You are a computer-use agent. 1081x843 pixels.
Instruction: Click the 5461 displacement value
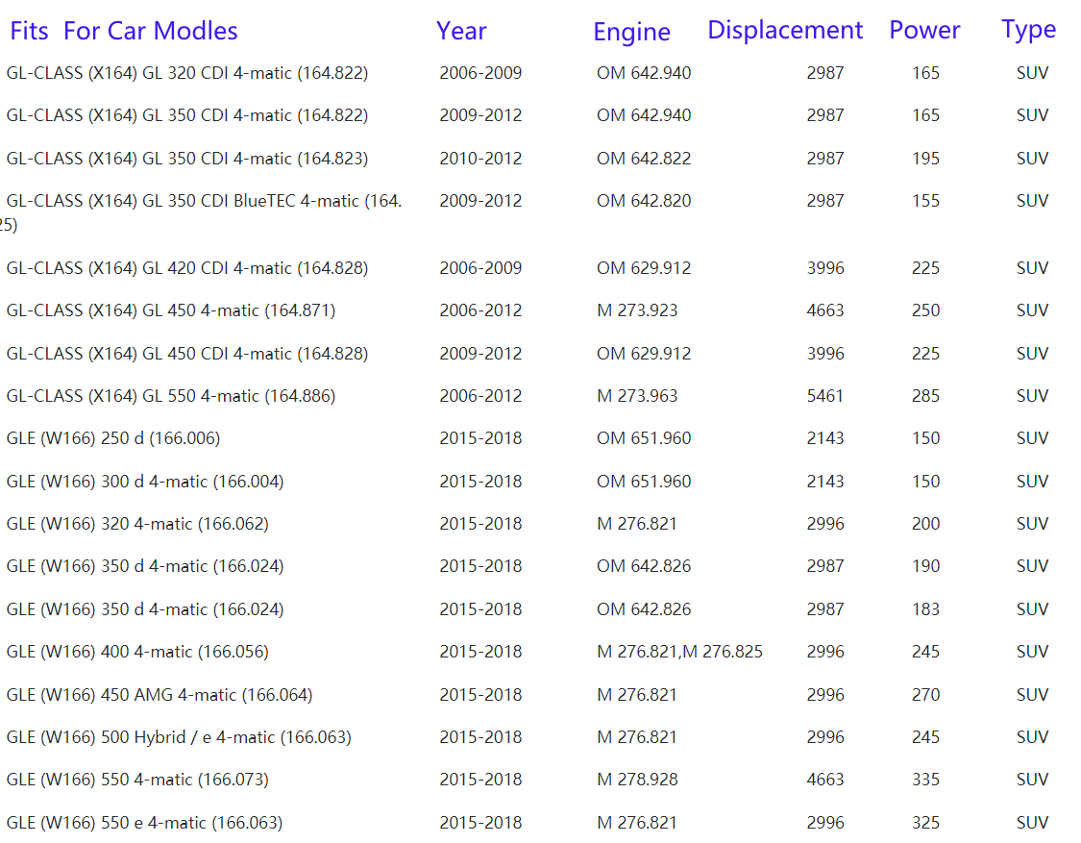click(825, 396)
